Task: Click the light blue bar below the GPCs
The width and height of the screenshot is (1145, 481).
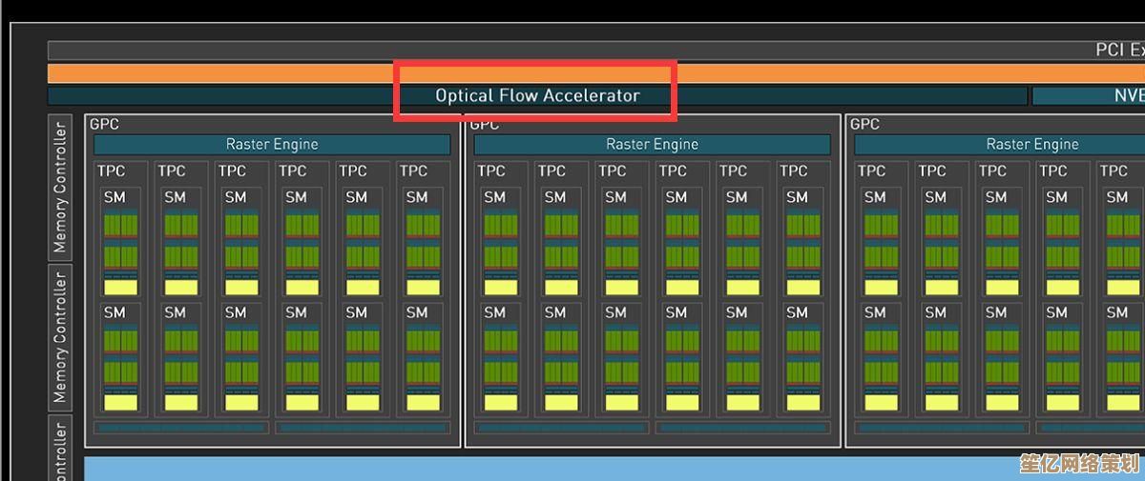Action: (614, 469)
